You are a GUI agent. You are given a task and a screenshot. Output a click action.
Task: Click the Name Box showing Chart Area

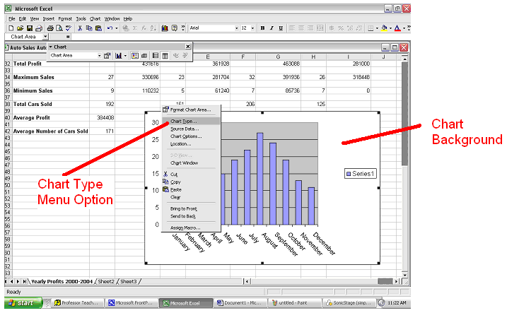25,37
